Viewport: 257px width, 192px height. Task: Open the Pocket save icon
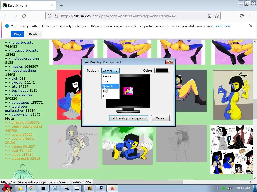(x=242, y=16)
